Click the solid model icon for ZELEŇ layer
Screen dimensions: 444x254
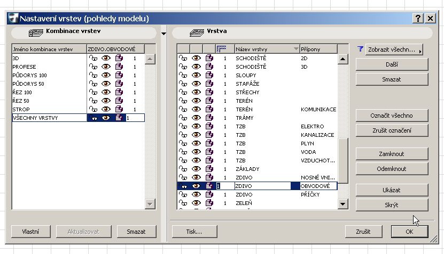pyautogui.click(x=209, y=203)
